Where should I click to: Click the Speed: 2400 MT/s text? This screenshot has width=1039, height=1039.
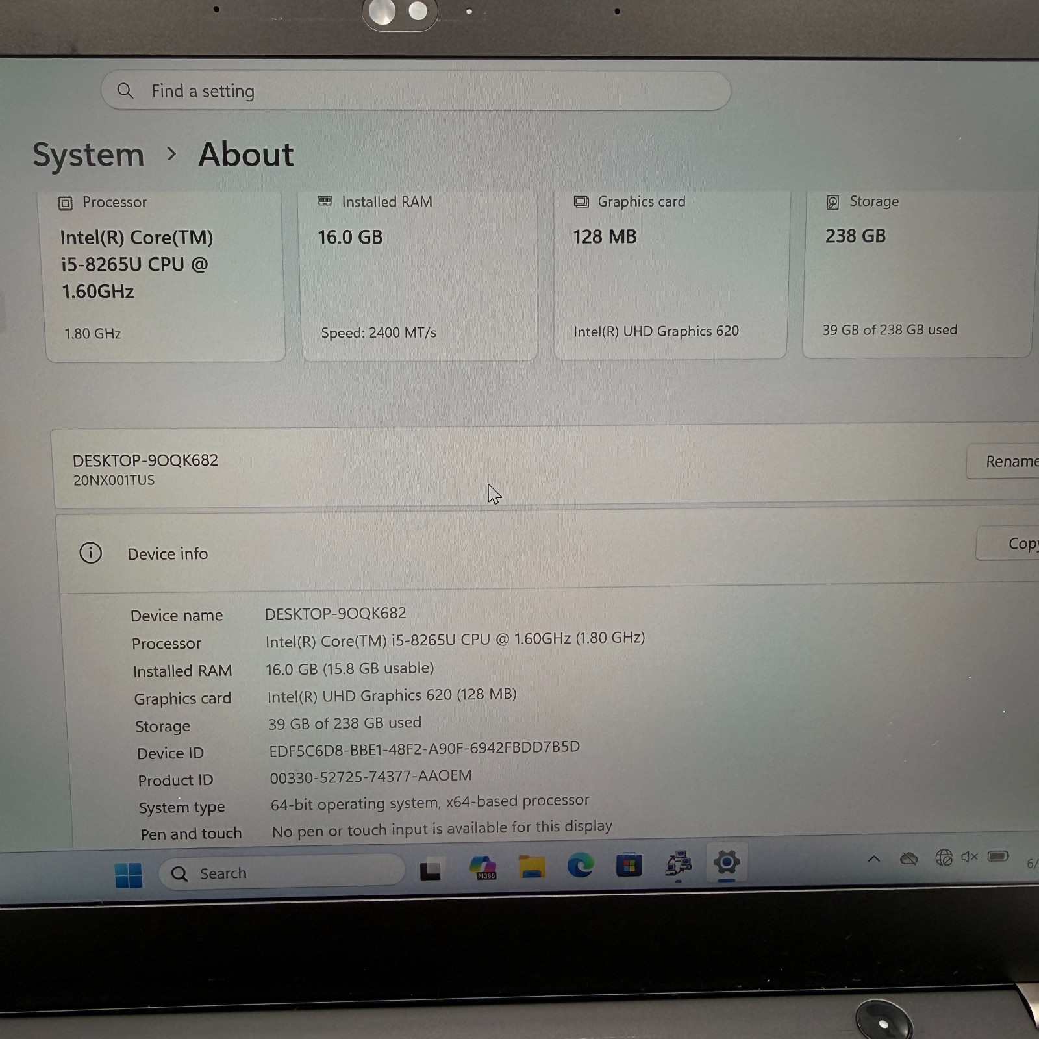point(379,332)
